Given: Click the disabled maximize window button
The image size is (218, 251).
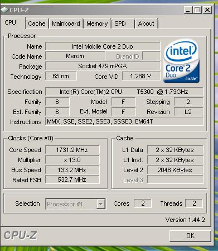Looking at the screenshot, I should tap(197, 10).
